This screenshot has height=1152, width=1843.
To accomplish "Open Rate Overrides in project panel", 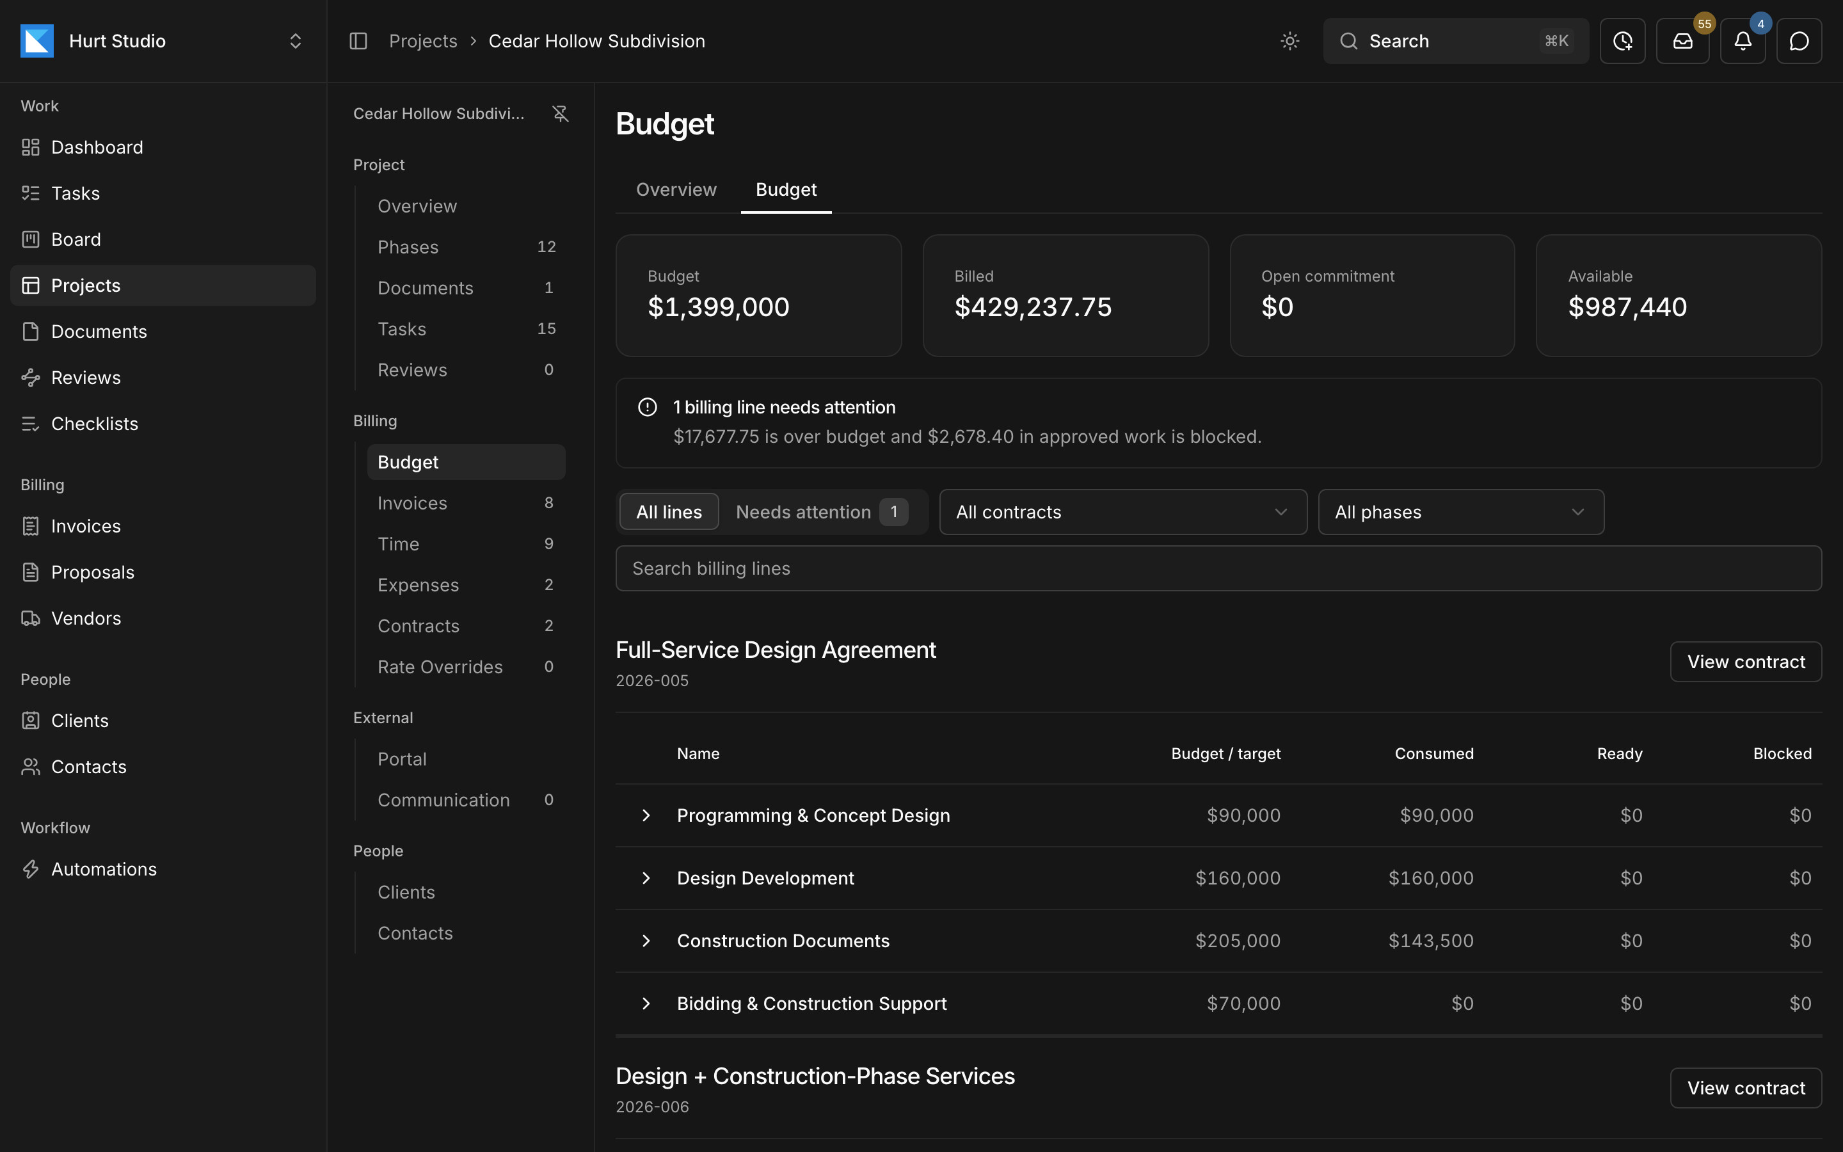I will click(x=466, y=667).
